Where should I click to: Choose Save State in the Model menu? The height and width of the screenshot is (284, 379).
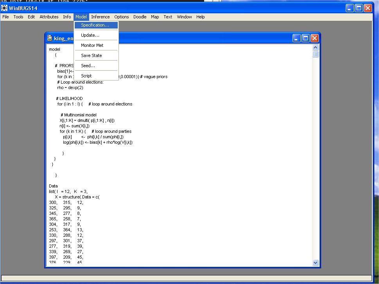[91, 55]
